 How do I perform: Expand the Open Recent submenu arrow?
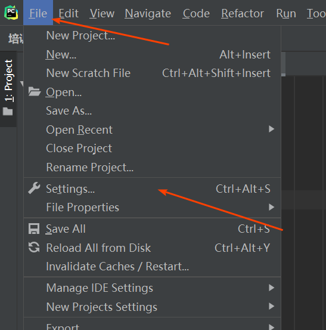(x=271, y=129)
